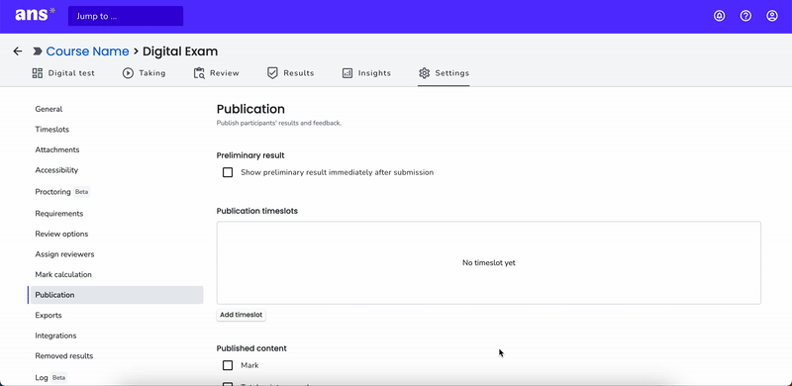
Task: Click the Settings gear icon
Action: (425, 73)
